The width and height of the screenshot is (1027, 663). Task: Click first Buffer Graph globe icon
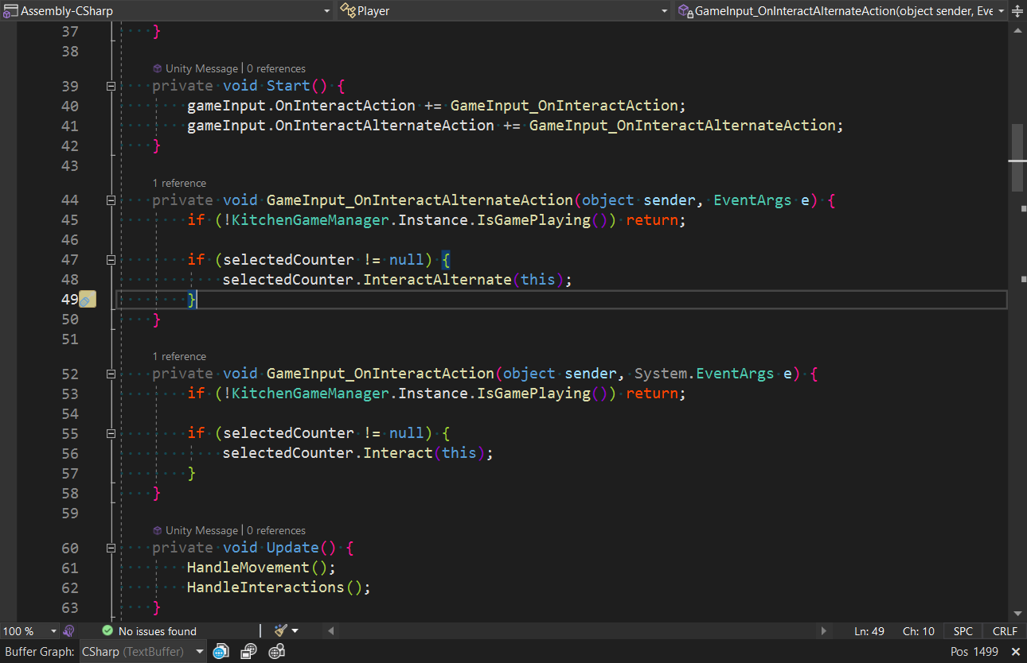tap(221, 652)
